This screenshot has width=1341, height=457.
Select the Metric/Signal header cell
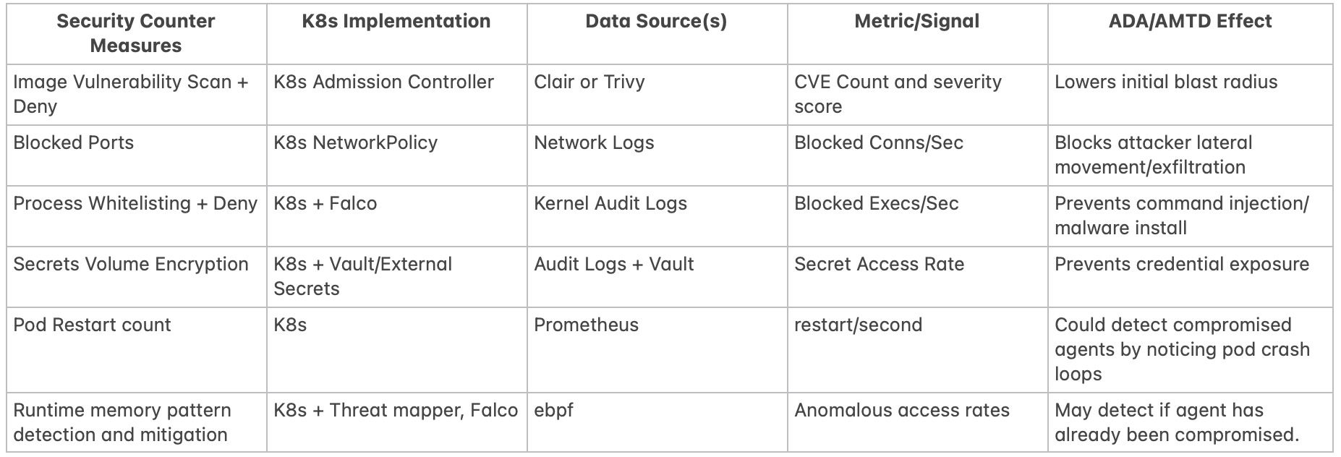pos(916,22)
